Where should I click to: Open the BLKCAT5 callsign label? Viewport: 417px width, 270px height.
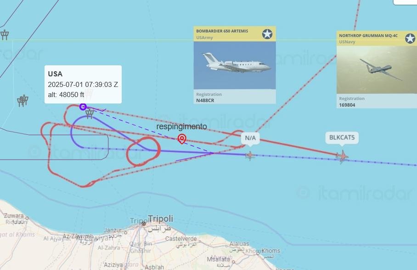pyautogui.click(x=342, y=138)
